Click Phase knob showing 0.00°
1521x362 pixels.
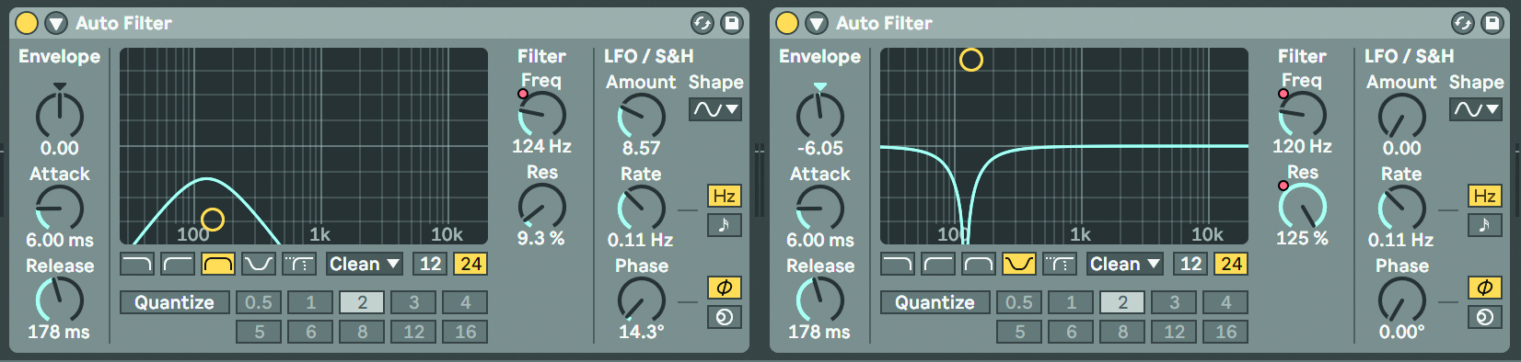[1401, 300]
